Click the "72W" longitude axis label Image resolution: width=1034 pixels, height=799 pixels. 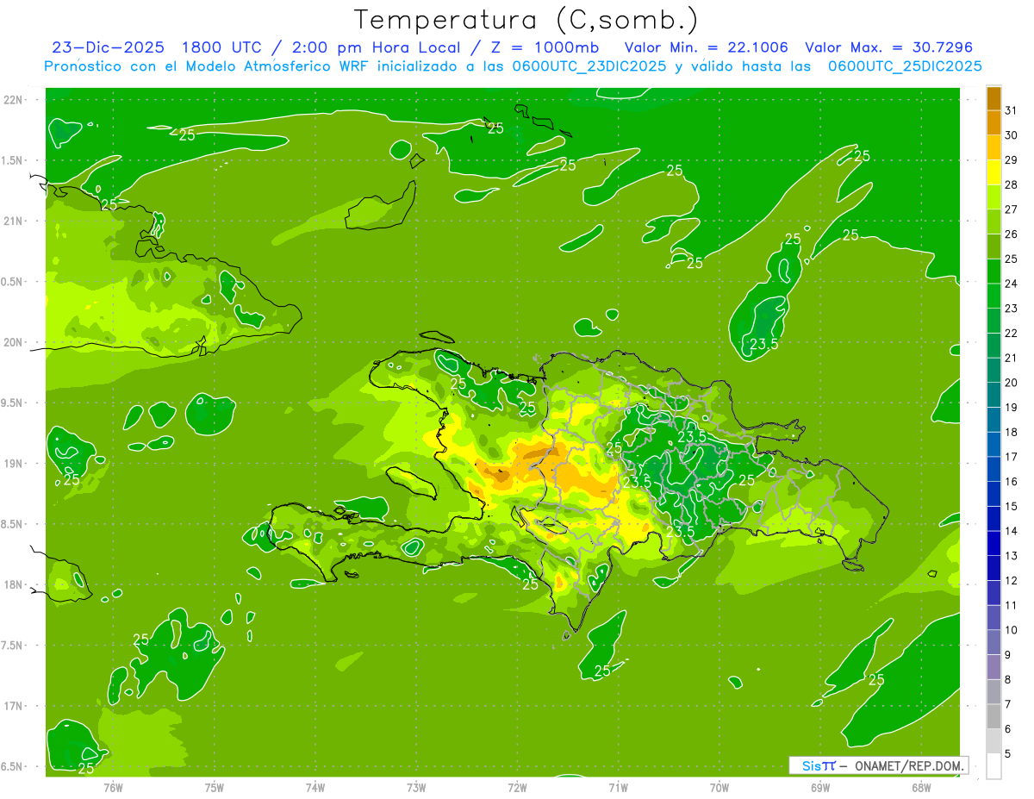click(x=518, y=788)
